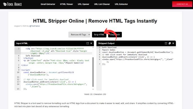Screen dimensions: 193x109
Task: Click the 'August 9, 2025' date text
Action: [21, 26]
